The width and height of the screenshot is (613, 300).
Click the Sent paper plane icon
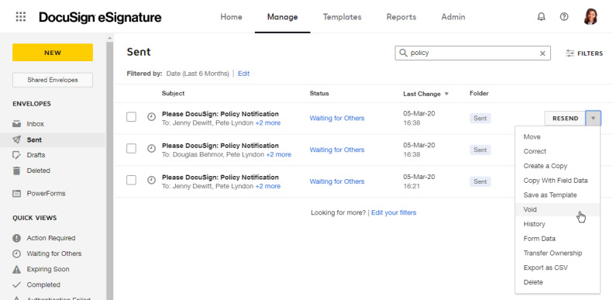16,140
